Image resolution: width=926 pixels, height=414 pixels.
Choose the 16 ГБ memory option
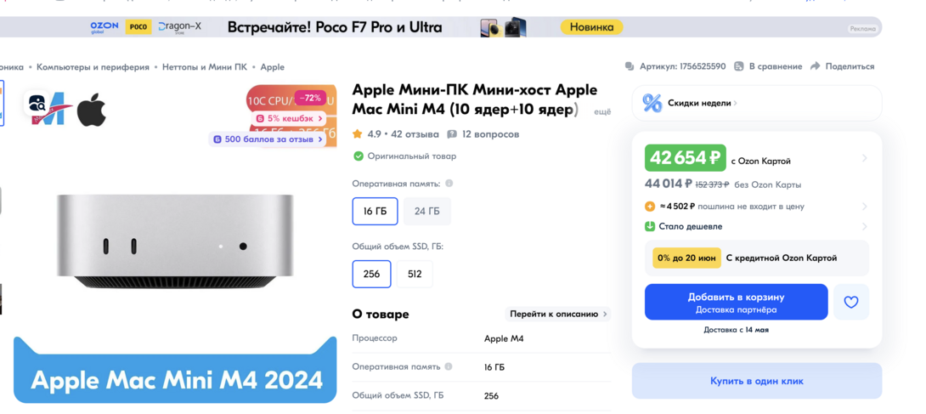(375, 212)
